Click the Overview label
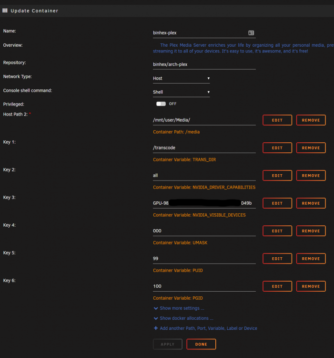The image size is (334, 358). click(13, 45)
